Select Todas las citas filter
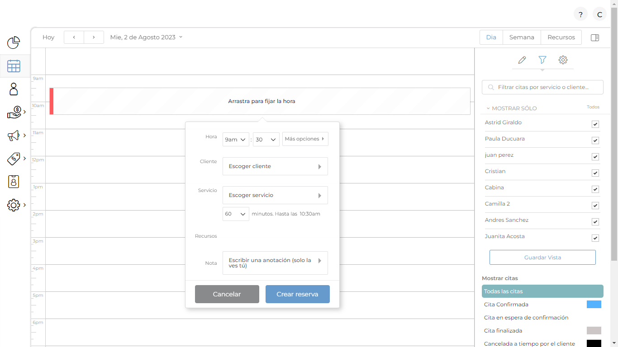This screenshot has width=618, height=347. coord(542,291)
